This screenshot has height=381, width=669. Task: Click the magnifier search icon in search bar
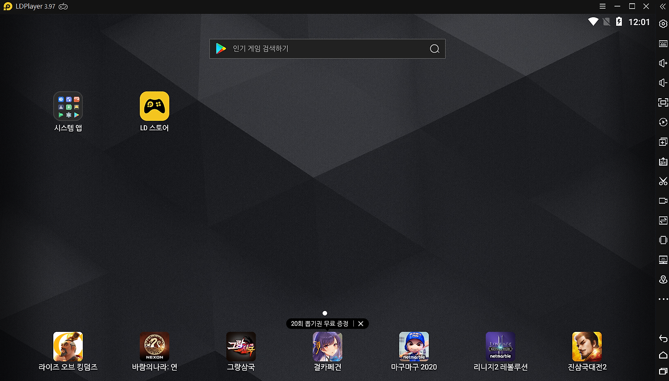[434, 49]
